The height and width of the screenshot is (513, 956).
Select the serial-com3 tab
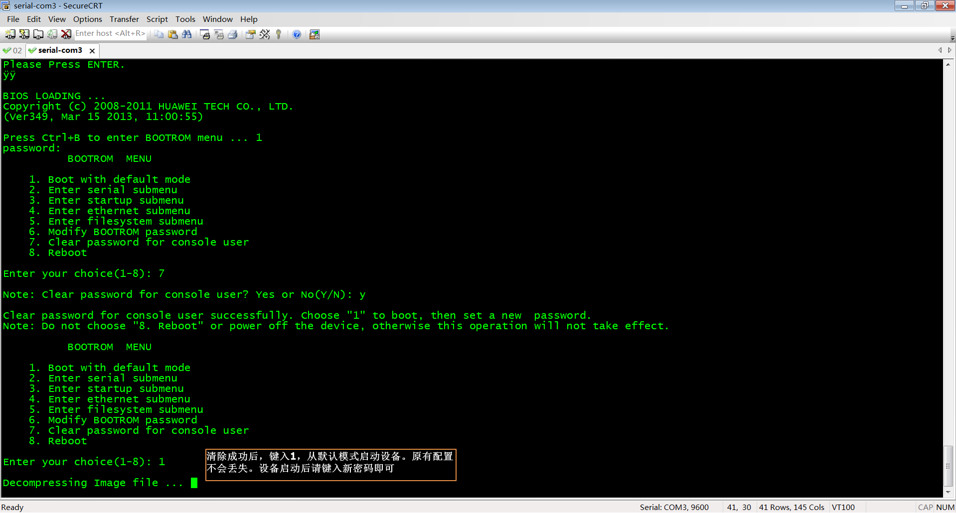tap(60, 50)
